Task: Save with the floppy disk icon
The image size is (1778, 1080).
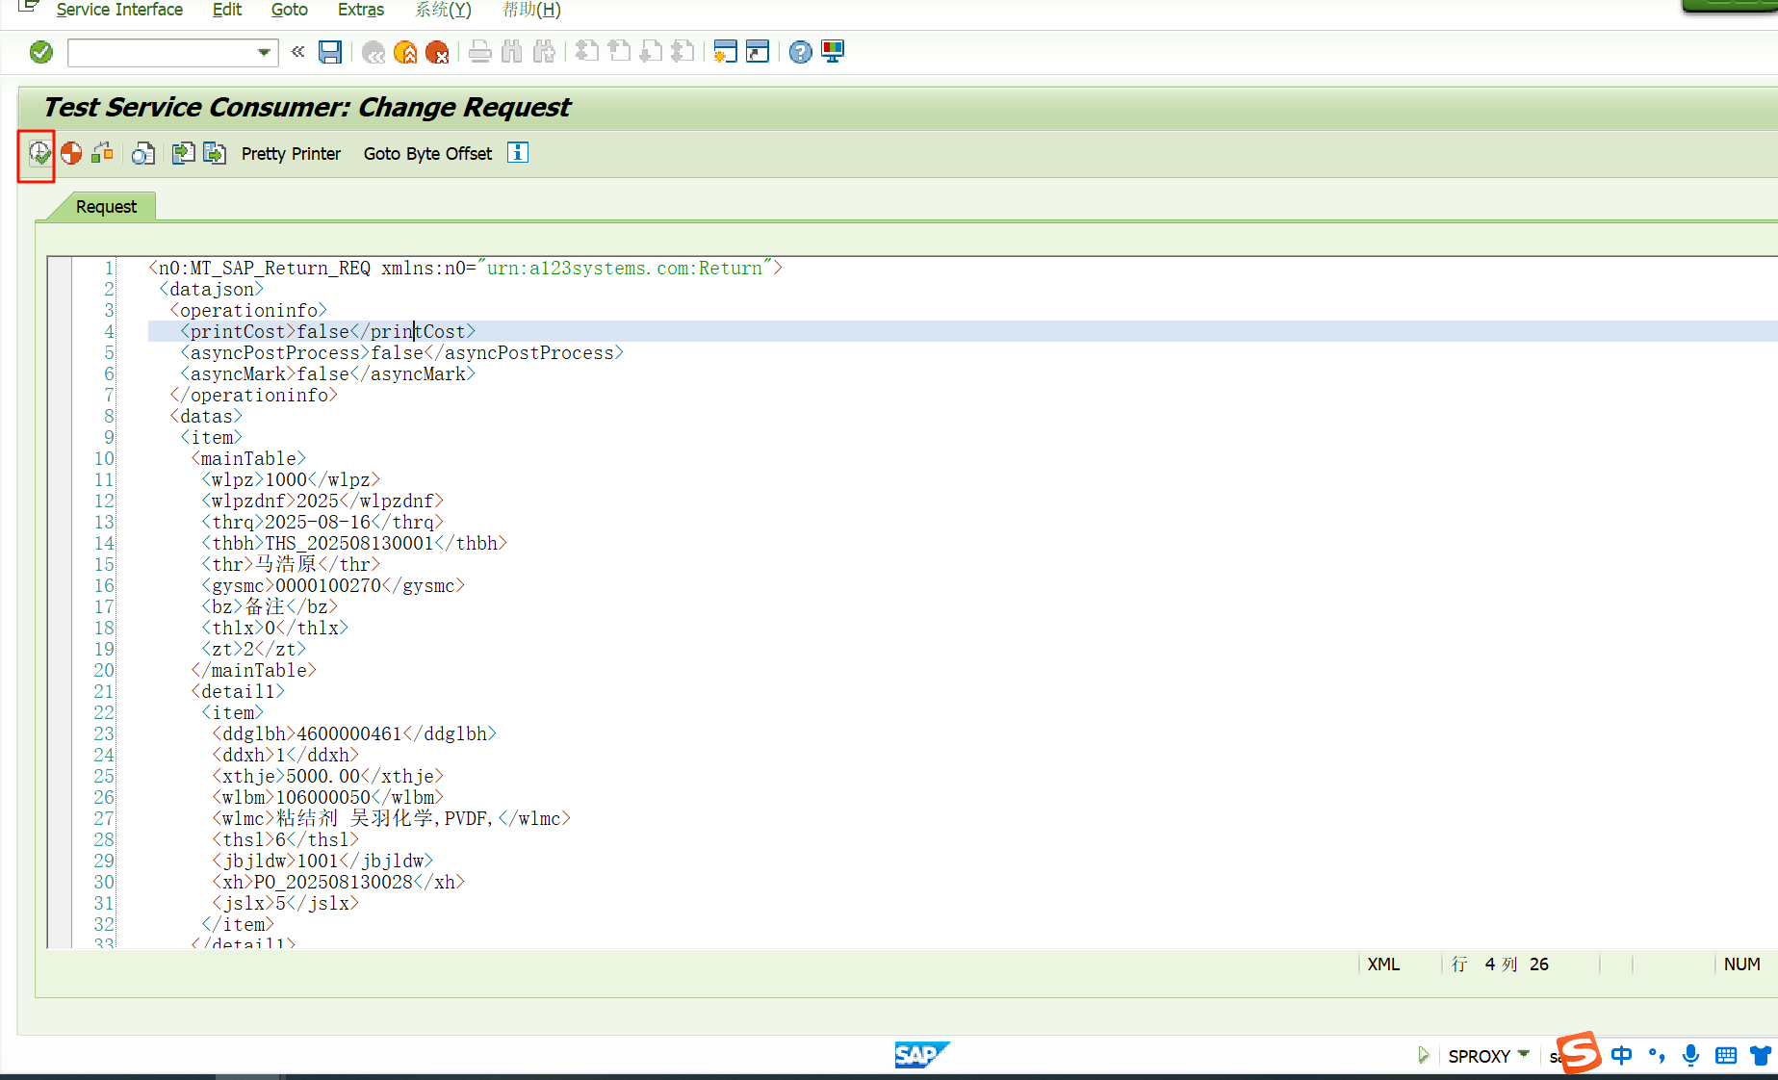Action: 330,52
